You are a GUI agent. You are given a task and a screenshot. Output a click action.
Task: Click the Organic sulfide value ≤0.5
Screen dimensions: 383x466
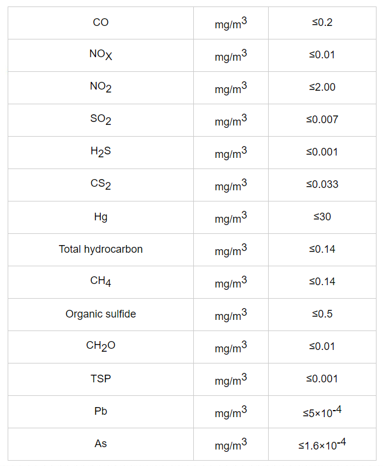point(322,314)
